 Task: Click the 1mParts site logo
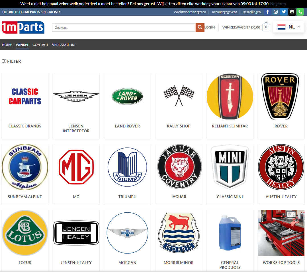[23, 28]
